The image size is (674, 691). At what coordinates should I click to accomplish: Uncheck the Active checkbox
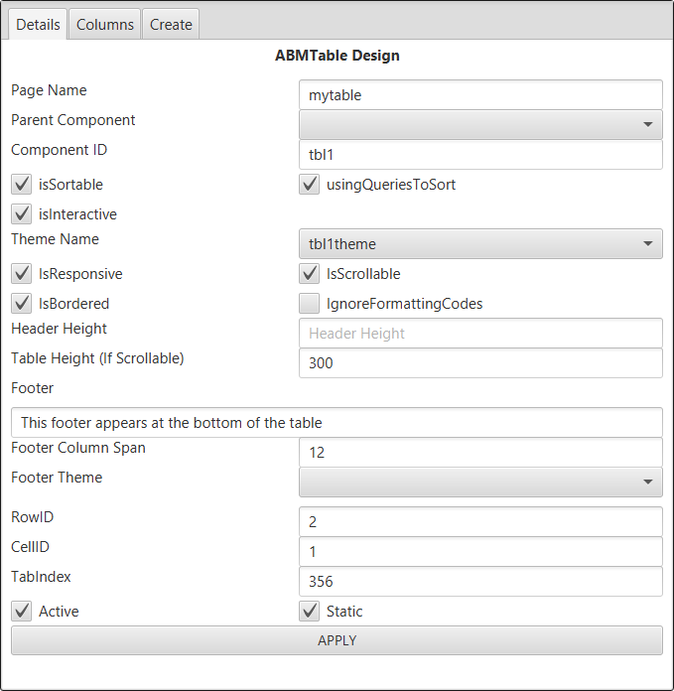[21, 611]
